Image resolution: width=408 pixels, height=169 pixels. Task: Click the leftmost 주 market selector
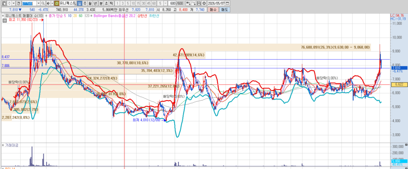coord(10,3)
